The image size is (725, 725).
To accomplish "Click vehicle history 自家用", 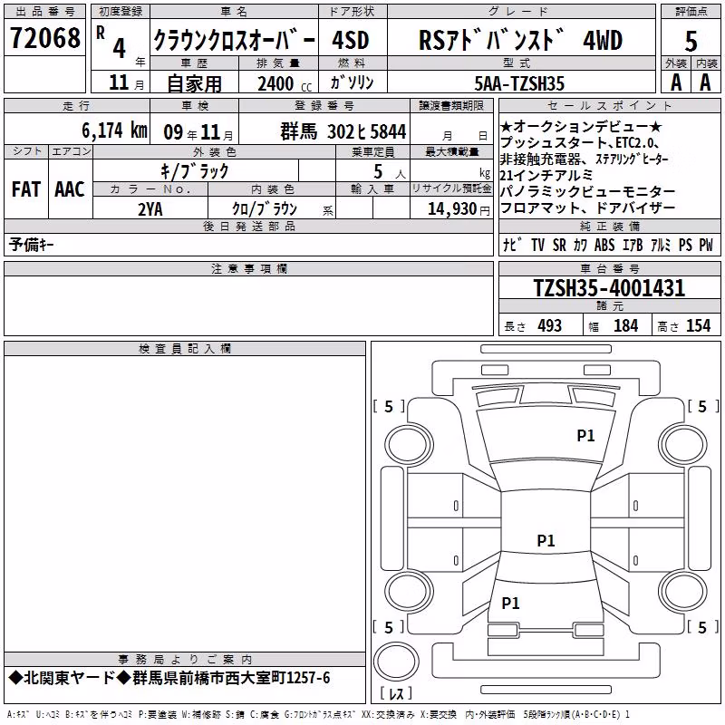I will coord(194,83).
